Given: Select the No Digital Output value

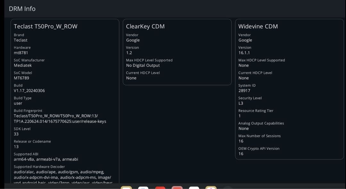Looking at the screenshot, I should pos(143,65).
